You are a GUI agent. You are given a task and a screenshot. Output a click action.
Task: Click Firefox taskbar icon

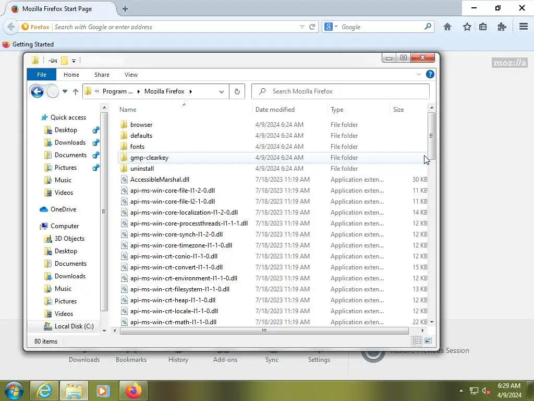tap(133, 391)
